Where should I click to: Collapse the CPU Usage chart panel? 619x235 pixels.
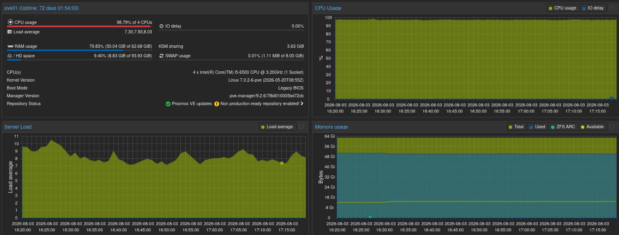point(612,8)
